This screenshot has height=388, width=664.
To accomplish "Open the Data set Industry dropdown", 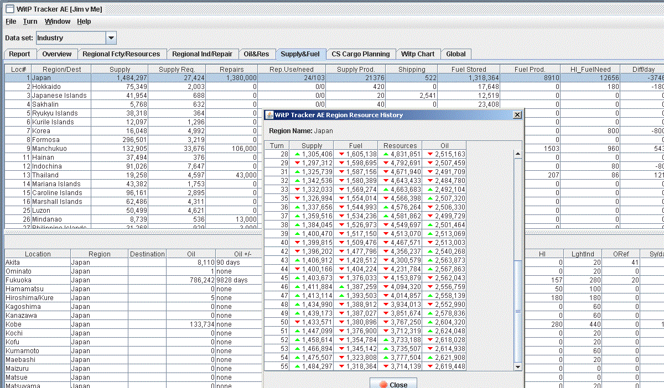I will coord(111,38).
